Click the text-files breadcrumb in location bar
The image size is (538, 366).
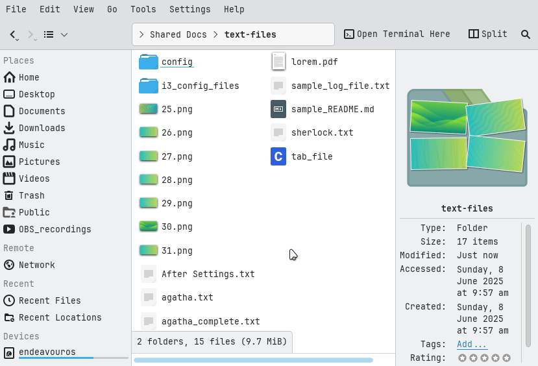[x=250, y=34]
